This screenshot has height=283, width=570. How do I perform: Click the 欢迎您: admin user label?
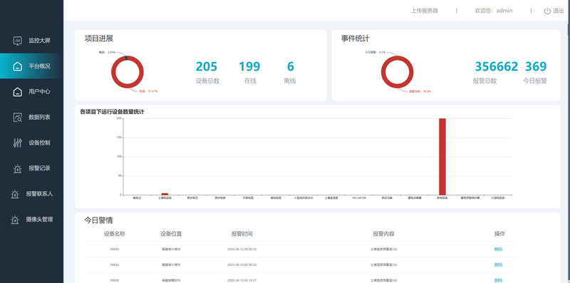pos(494,11)
